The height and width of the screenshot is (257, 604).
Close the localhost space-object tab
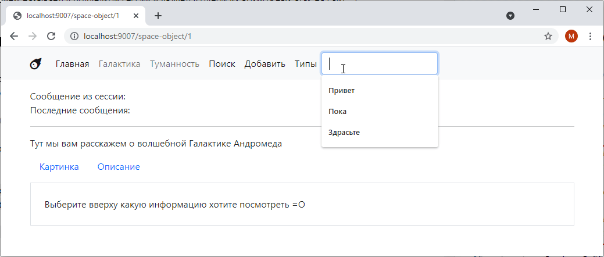click(x=137, y=16)
